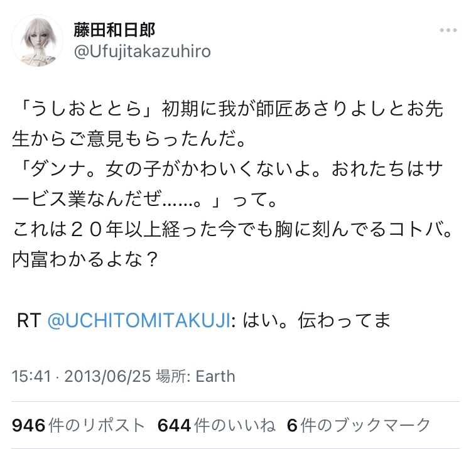Open the @UCHITOMITAKUJI mention link
The width and height of the screenshot is (471, 449).
[x=139, y=320]
